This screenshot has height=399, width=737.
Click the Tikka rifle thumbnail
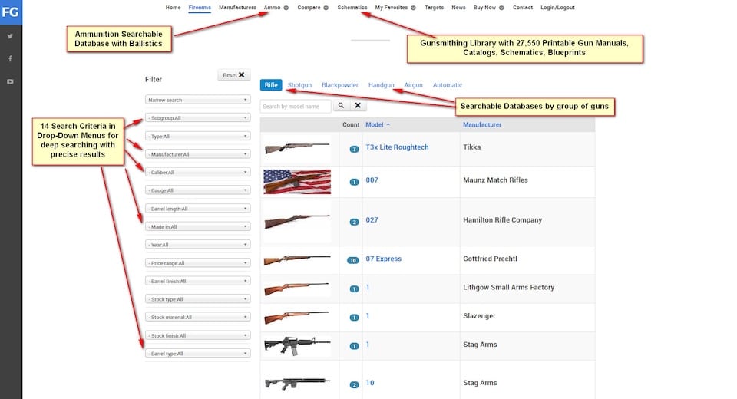point(297,149)
